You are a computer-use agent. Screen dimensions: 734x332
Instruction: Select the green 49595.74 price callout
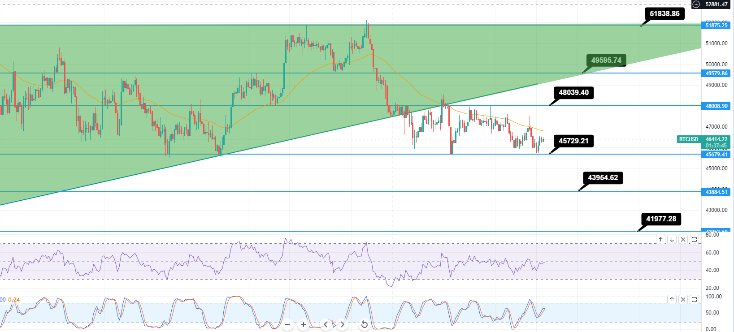click(x=606, y=60)
